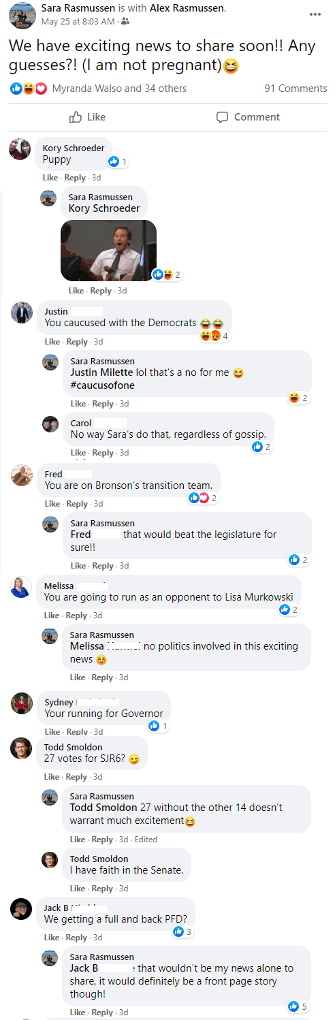This screenshot has width=335, height=1020.
Task: Like Fred's Bronson transition team comment
Action: (52, 504)
